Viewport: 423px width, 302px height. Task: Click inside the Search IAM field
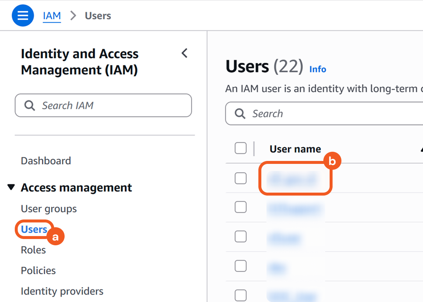(x=111, y=106)
